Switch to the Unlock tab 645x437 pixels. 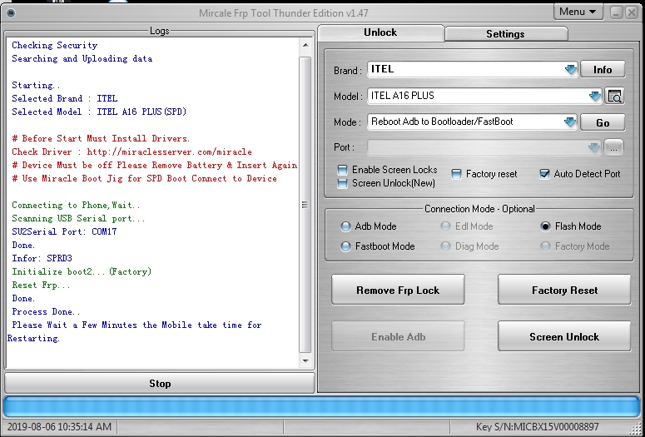[380, 32]
